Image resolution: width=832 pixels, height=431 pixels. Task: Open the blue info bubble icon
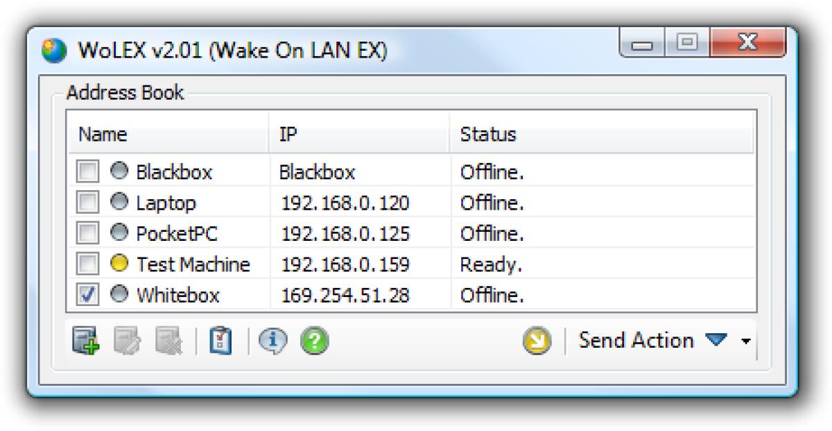point(272,341)
